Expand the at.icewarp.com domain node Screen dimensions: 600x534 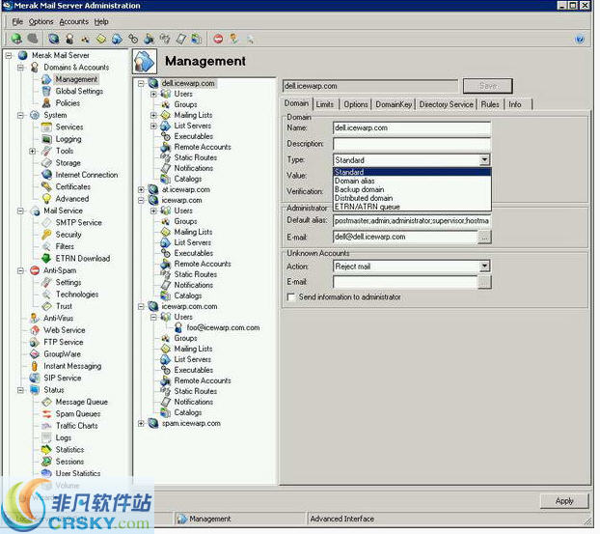(x=141, y=189)
